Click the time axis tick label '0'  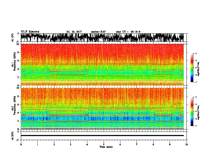21,145
